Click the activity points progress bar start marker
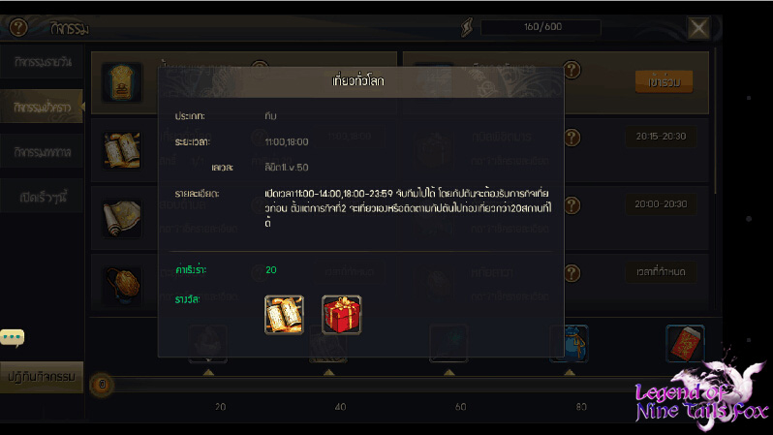Viewport: 773px width, 435px height. [102, 385]
